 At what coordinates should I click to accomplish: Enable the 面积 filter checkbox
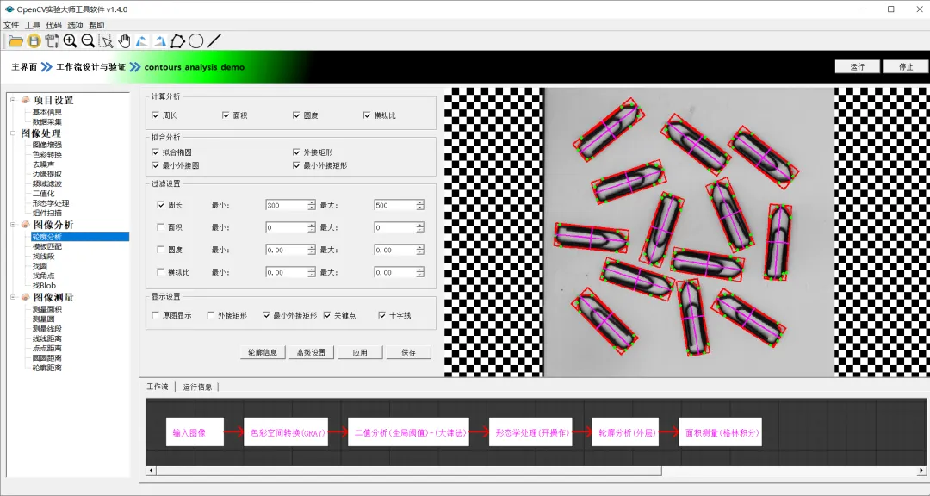[x=161, y=227]
